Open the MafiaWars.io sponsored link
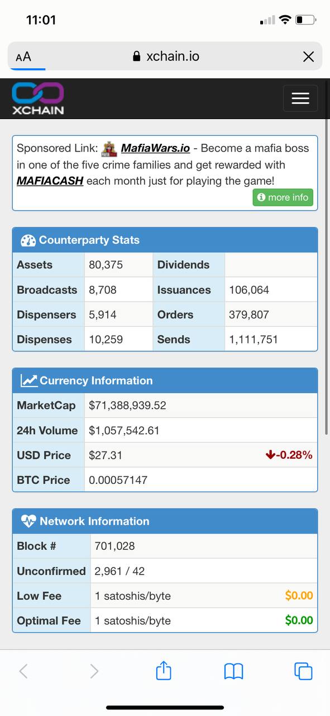This screenshot has height=716, width=330. click(155, 148)
